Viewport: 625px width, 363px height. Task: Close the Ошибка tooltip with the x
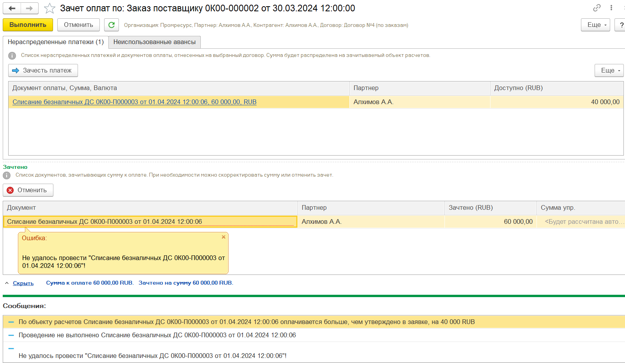(223, 237)
